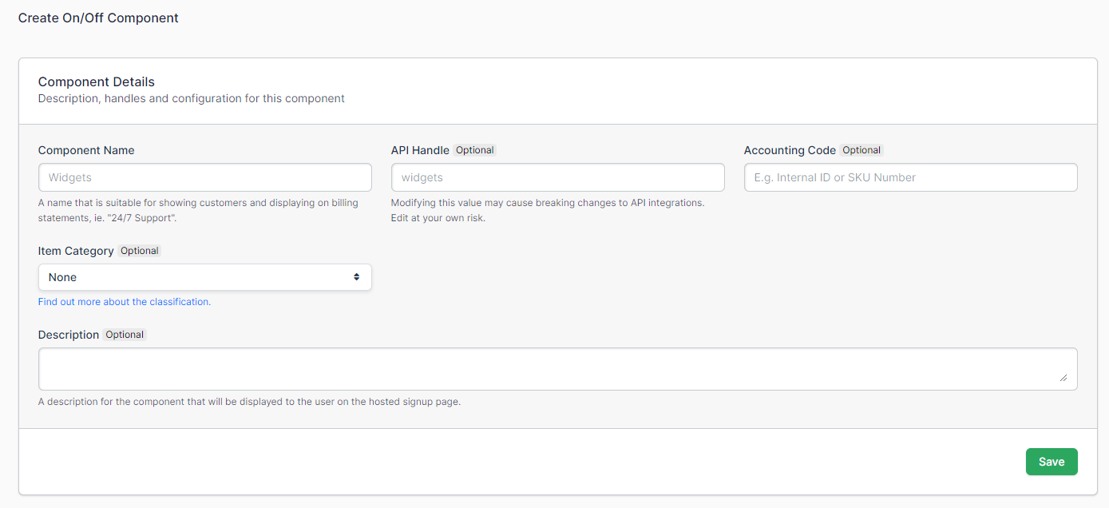1109x508 pixels.
Task: Click the Optional badge beside API Handle
Action: point(475,150)
